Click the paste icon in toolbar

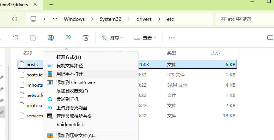pyautogui.click(x=33, y=38)
